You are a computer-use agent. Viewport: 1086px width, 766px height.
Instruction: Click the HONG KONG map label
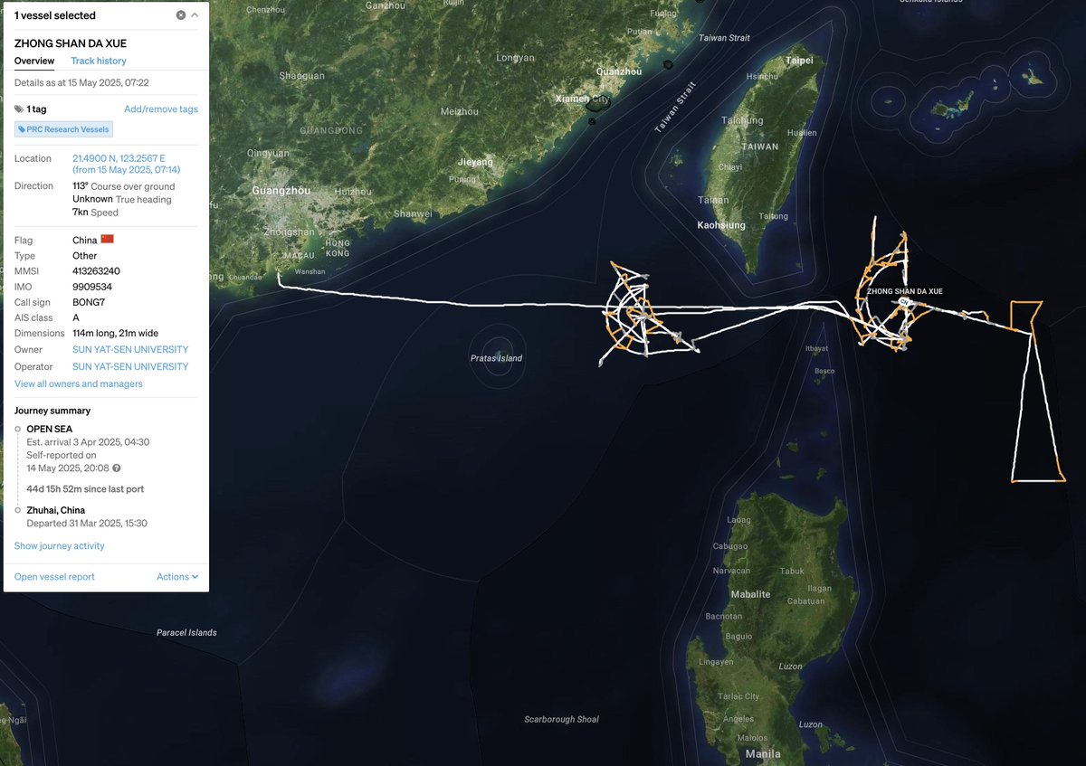[x=337, y=249]
